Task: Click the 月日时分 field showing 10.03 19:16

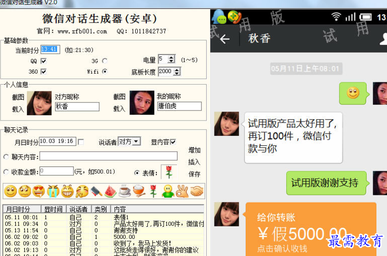Action: pyautogui.click(x=58, y=141)
